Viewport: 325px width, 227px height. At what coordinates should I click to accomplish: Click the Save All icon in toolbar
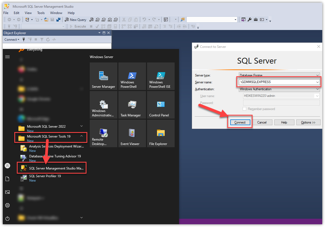[58, 20]
